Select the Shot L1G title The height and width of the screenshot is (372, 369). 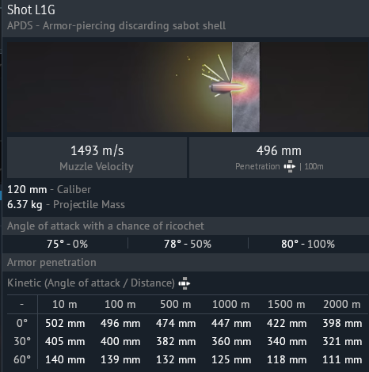coord(31,9)
